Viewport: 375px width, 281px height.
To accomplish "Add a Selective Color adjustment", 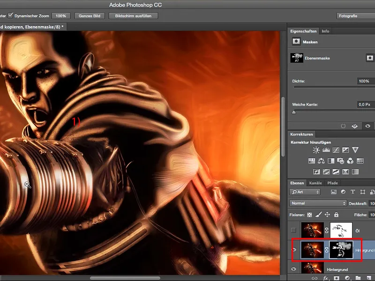I will click(x=345, y=171).
